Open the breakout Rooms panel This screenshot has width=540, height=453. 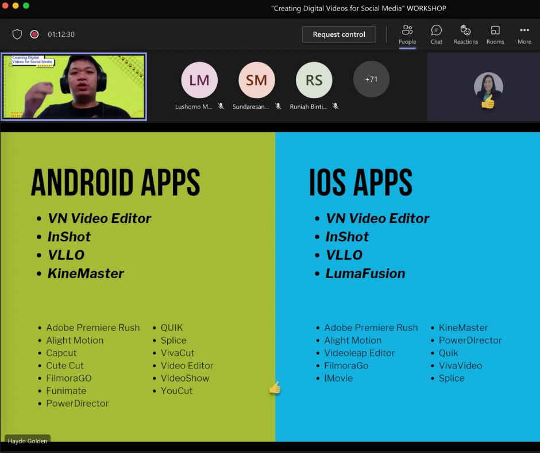click(x=495, y=35)
